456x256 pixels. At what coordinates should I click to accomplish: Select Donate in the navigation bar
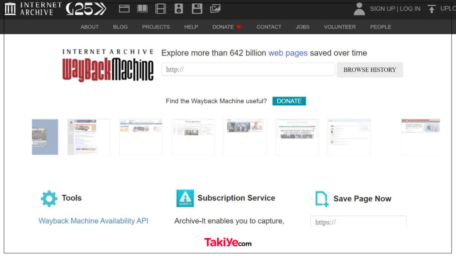click(227, 27)
